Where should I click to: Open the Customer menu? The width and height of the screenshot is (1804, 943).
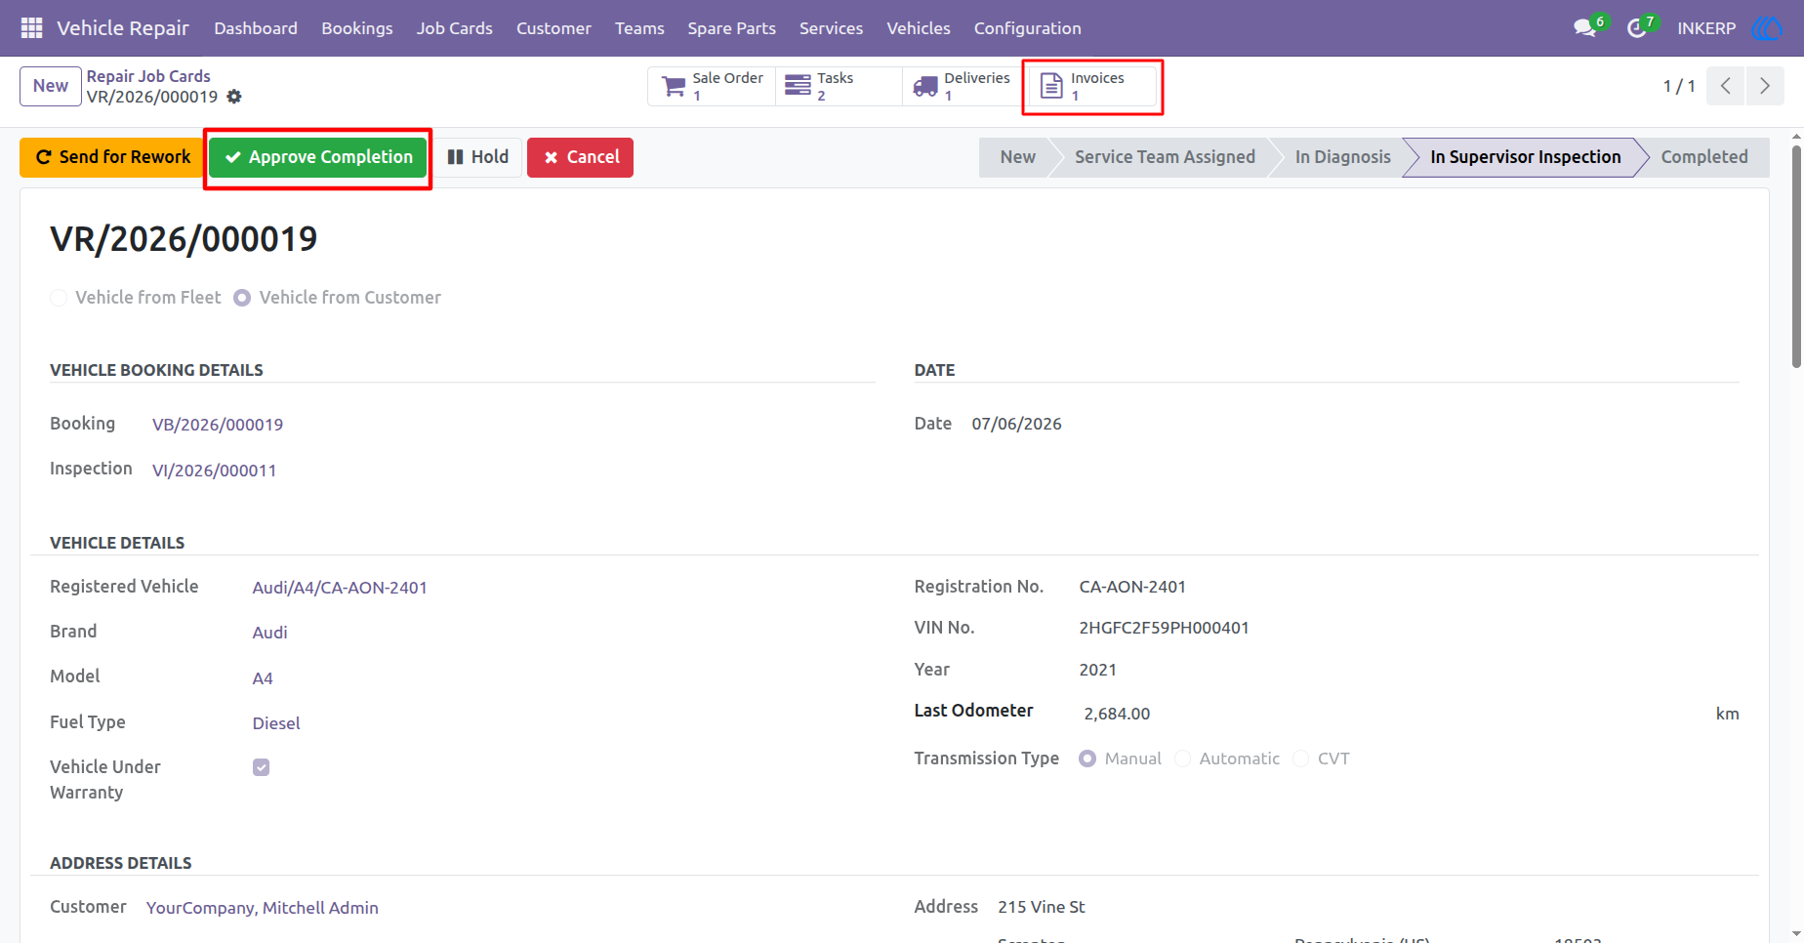pyautogui.click(x=553, y=28)
